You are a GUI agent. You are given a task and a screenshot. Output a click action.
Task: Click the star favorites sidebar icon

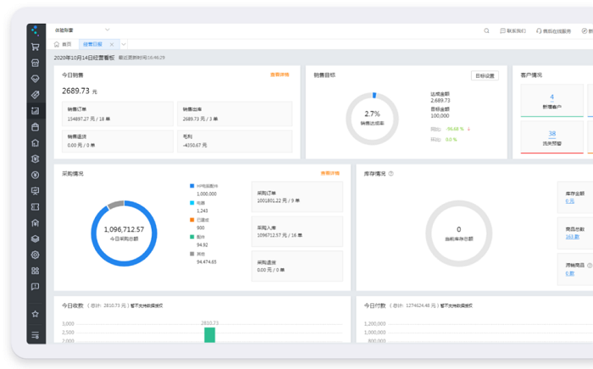pos(36,314)
